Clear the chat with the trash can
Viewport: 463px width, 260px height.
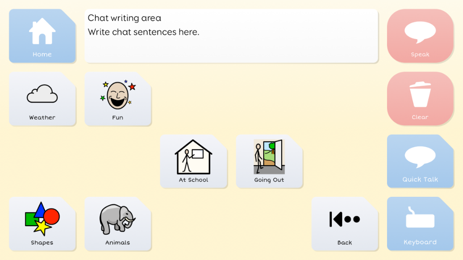pyautogui.click(x=420, y=98)
